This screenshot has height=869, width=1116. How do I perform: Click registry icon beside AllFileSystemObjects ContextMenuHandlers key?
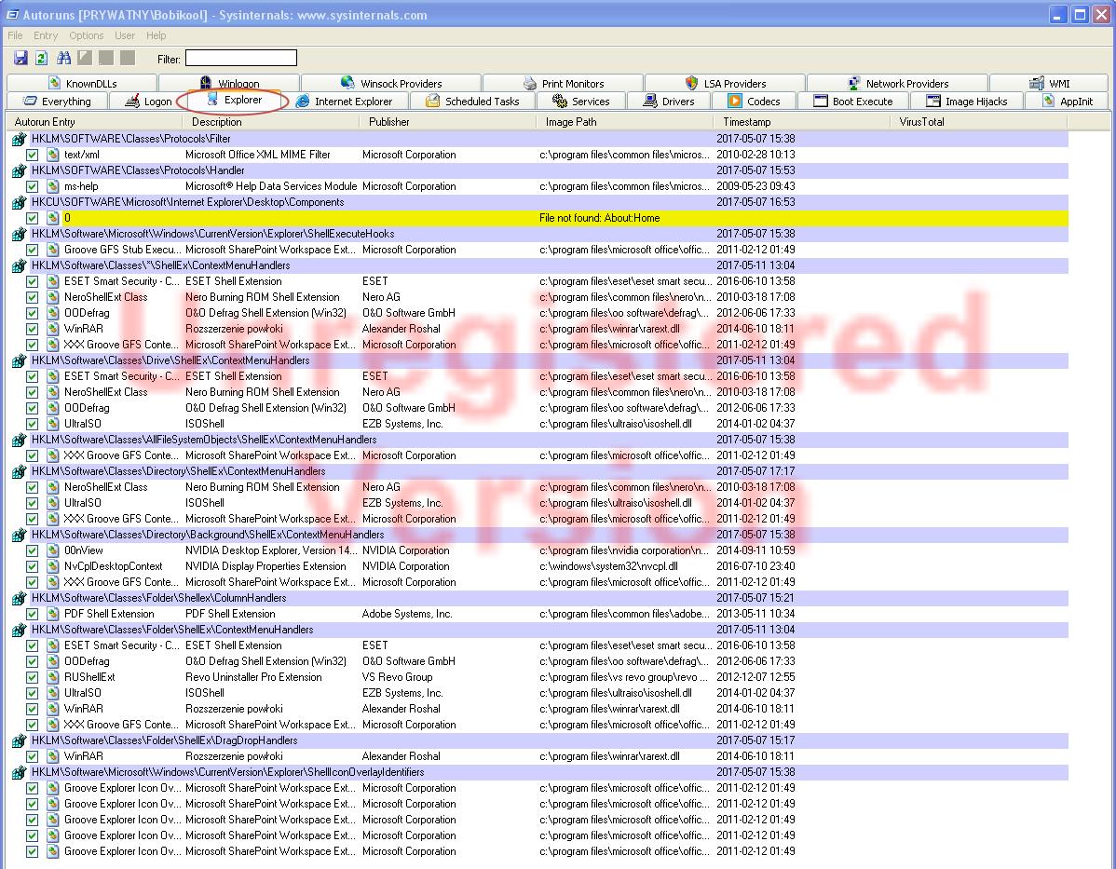point(20,440)
